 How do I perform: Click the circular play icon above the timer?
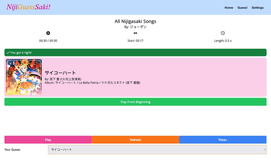(x=48, y=33)
